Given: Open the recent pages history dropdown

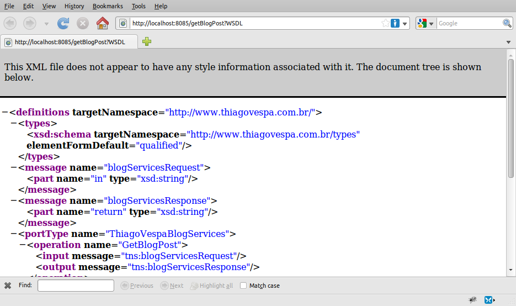Looking at the screenshot, I should (46, 24).
